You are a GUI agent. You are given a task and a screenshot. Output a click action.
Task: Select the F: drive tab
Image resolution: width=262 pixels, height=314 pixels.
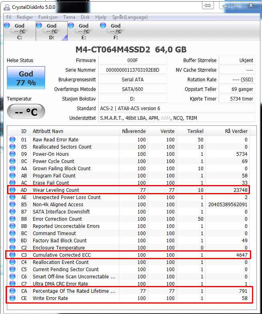click(x=115, y=31)
